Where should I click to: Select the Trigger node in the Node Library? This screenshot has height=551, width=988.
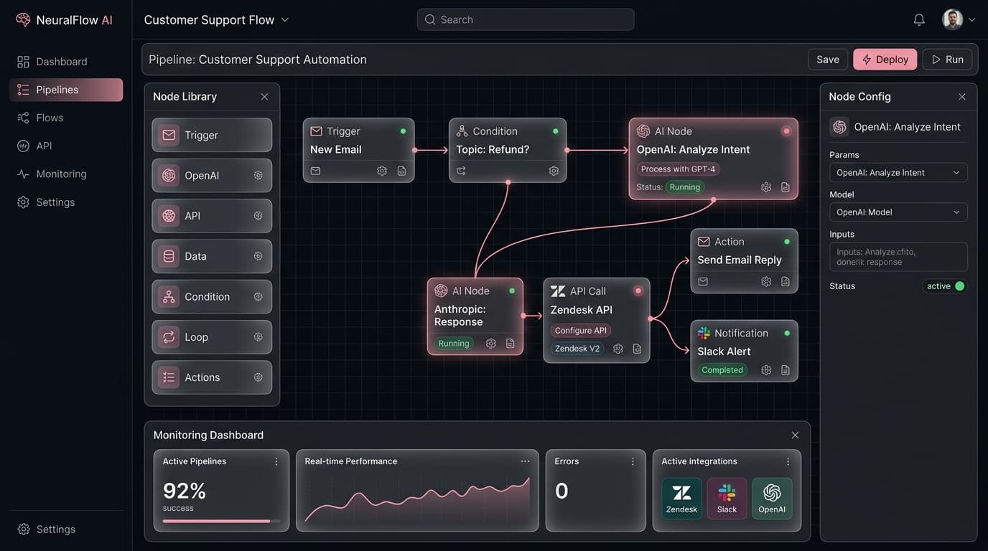pos(211,135)
